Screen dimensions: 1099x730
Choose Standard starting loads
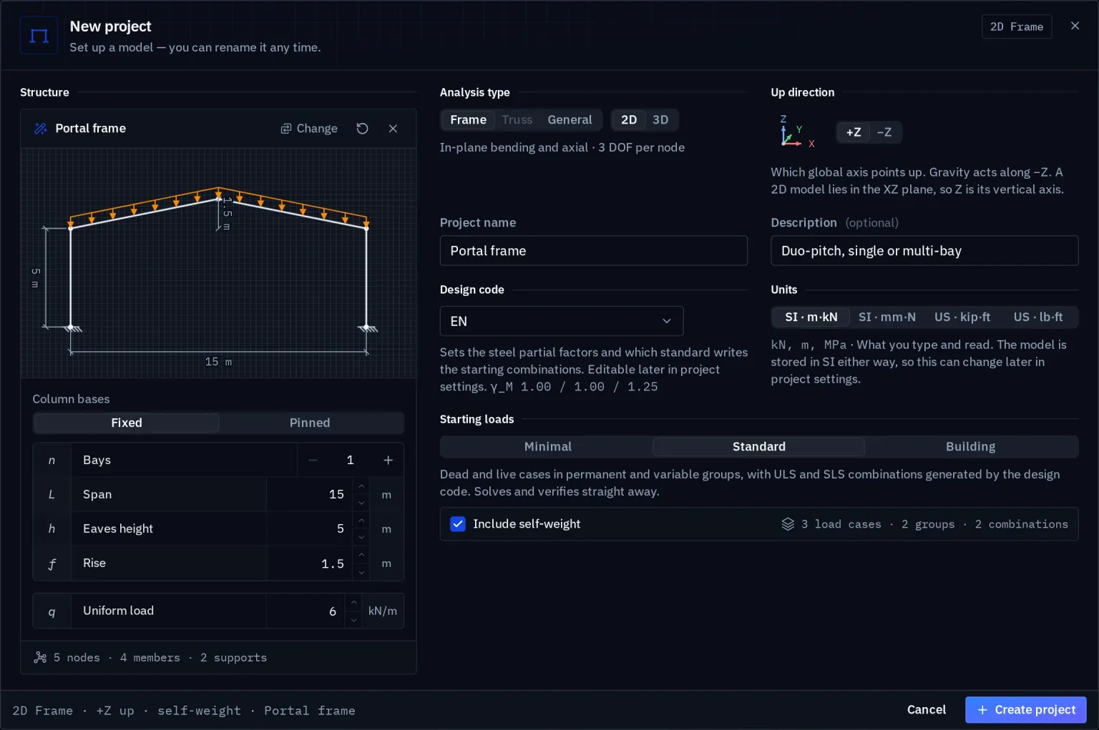pos(759,447)
